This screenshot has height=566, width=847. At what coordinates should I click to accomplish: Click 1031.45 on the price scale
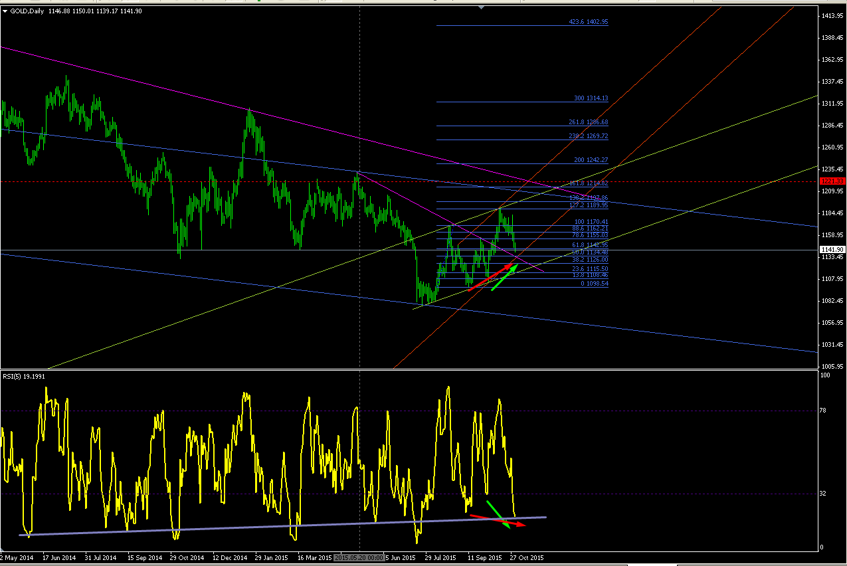pos(832,345)
